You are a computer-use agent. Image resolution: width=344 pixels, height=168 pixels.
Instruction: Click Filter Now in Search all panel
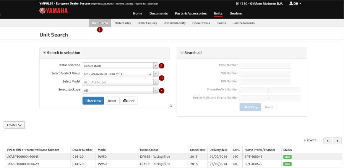pyautogui.click(x=250, y=107)
